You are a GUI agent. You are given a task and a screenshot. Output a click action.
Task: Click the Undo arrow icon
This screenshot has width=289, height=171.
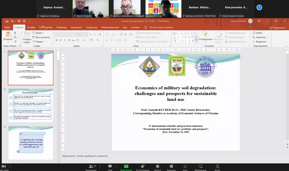pos(12,21)
